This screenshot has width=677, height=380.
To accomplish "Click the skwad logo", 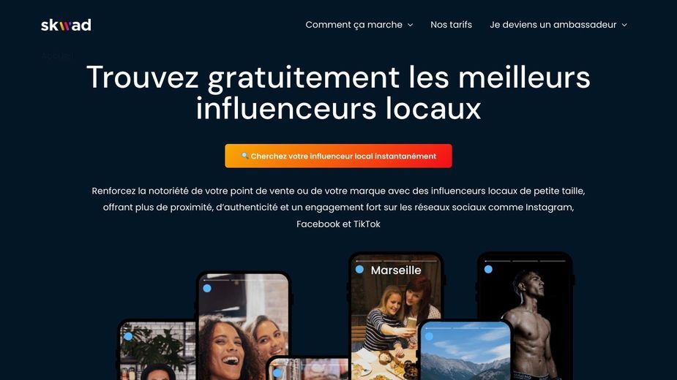I will click(x=66, y=25).
